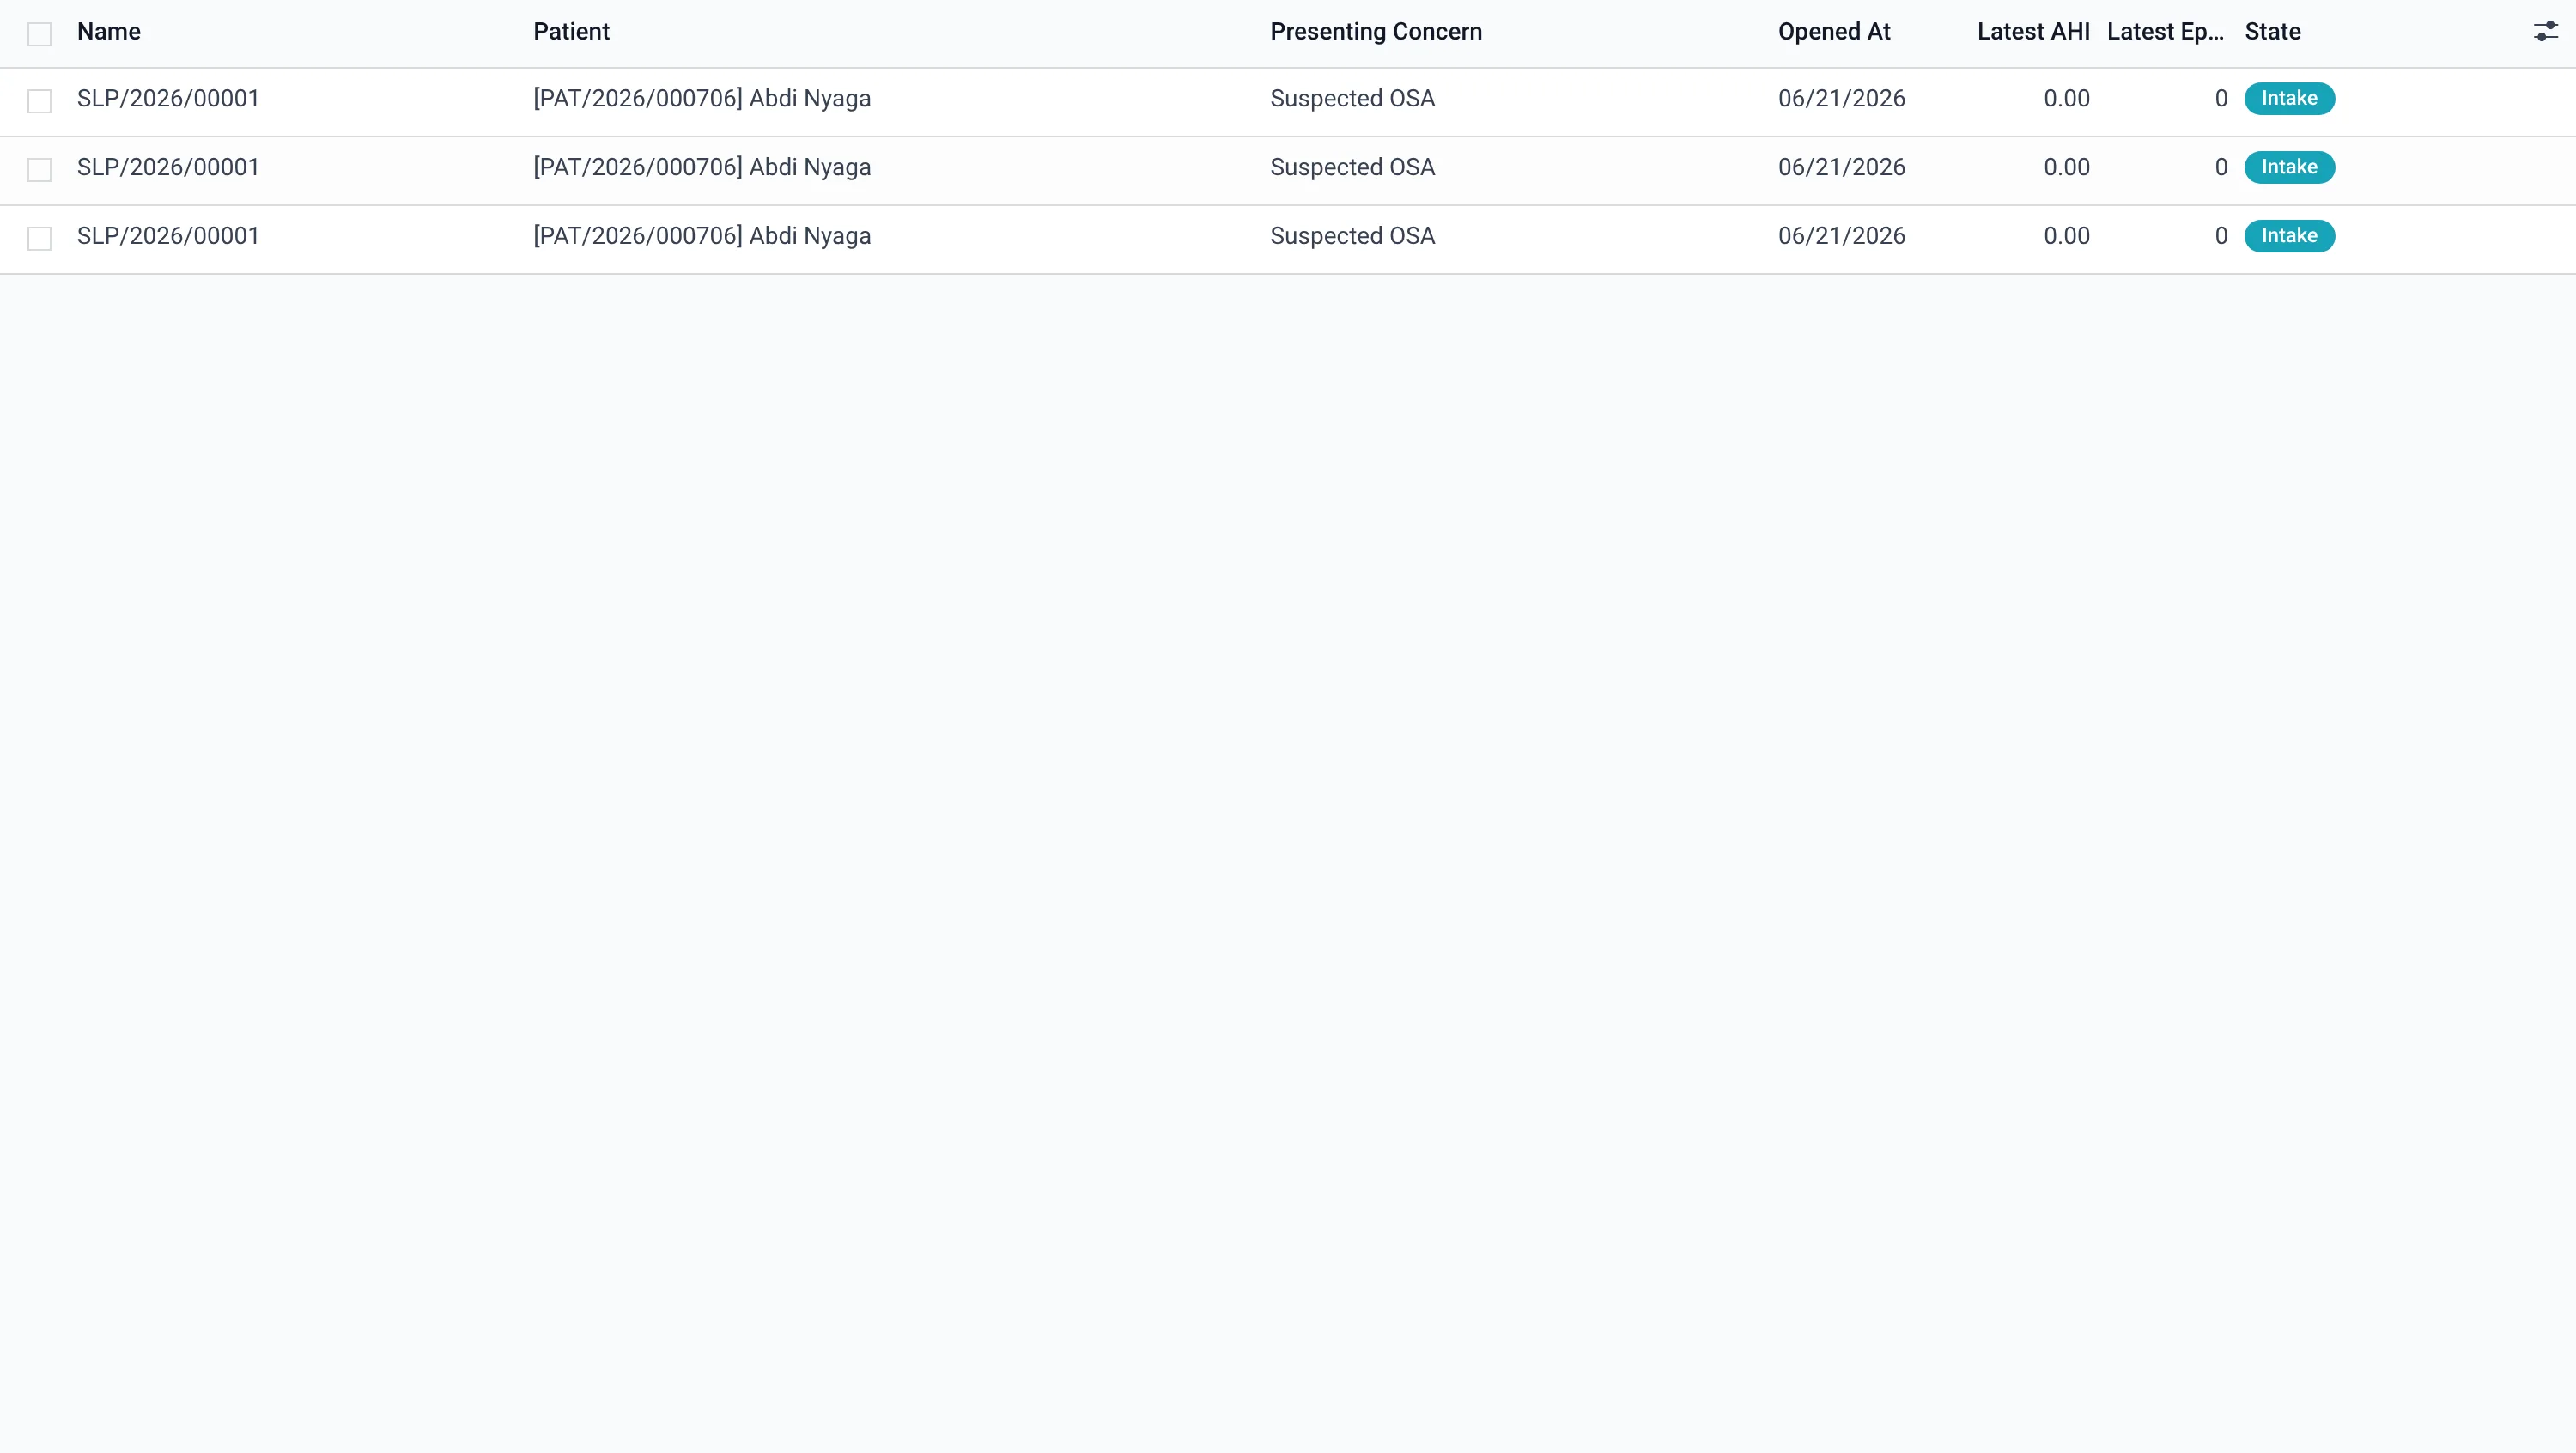Sort by the Patient column header
The image size is (2576, 1453).
[571, 32]
